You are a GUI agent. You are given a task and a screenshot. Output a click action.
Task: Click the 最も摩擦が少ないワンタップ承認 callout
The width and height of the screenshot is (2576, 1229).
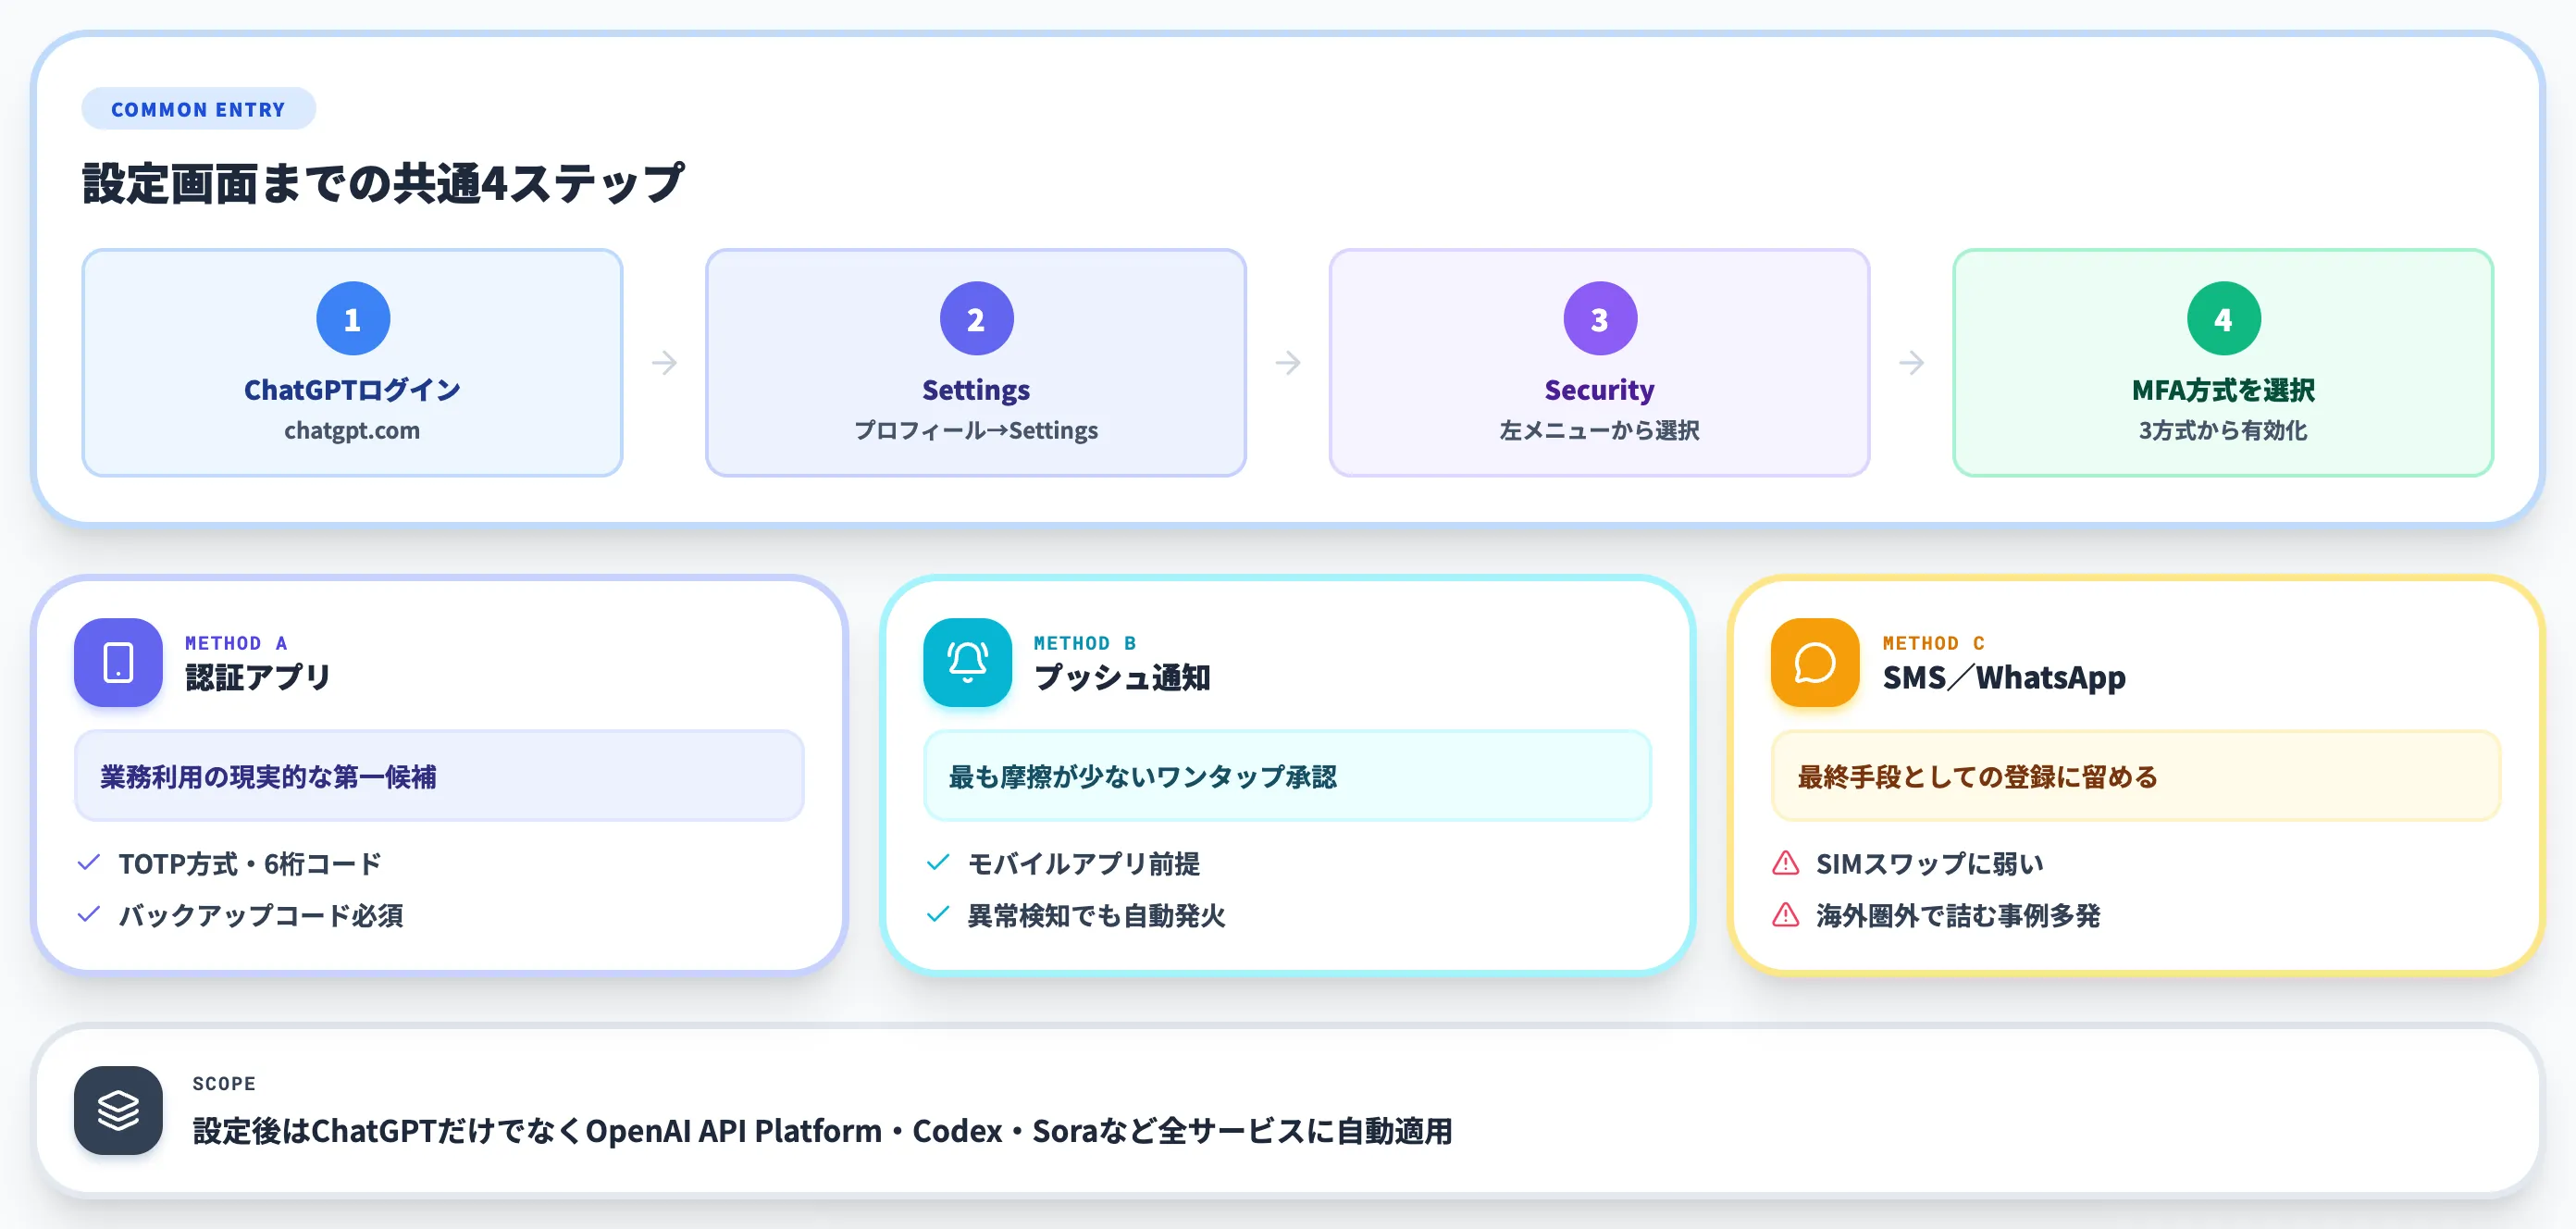point(1287,776)
